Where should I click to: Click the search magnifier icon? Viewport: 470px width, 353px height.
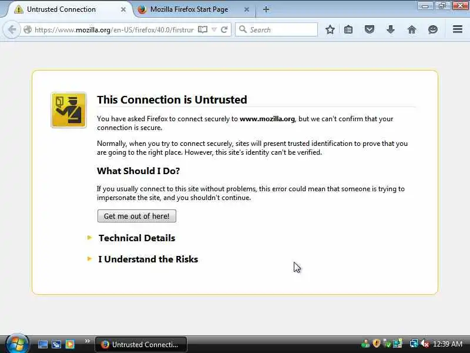click(x=243, y=29)
